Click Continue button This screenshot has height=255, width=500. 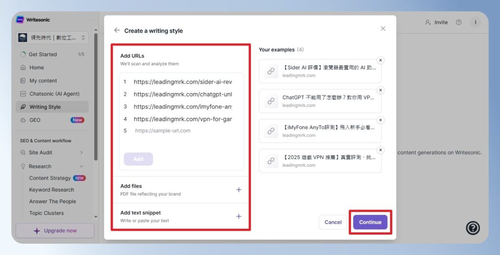(x=370, y=222)
